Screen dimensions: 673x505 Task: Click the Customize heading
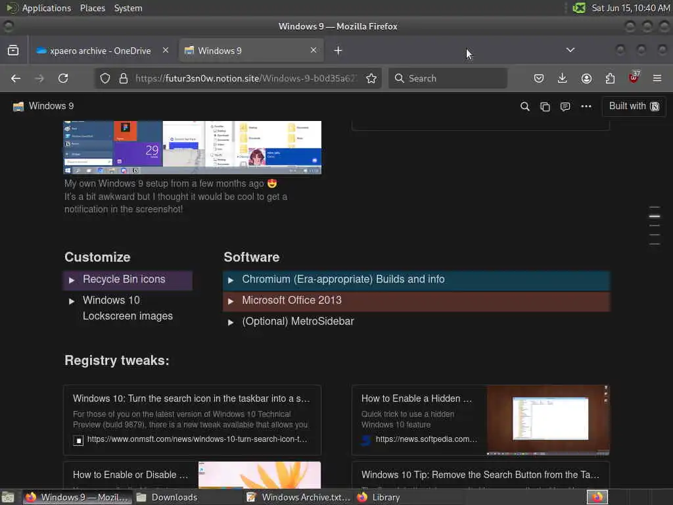pos(97,257)
